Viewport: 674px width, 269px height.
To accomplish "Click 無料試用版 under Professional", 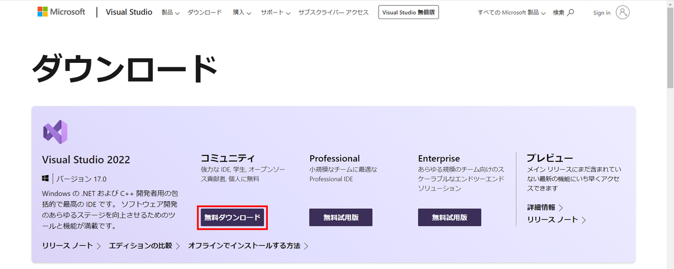I will click(x=341, y=217).
